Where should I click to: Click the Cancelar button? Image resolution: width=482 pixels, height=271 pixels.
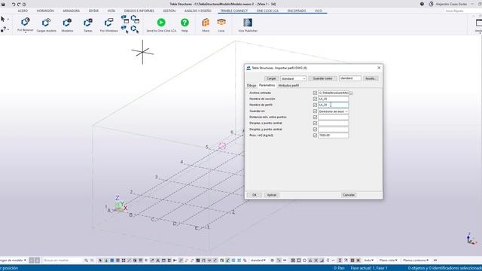(x=349, y=195)
